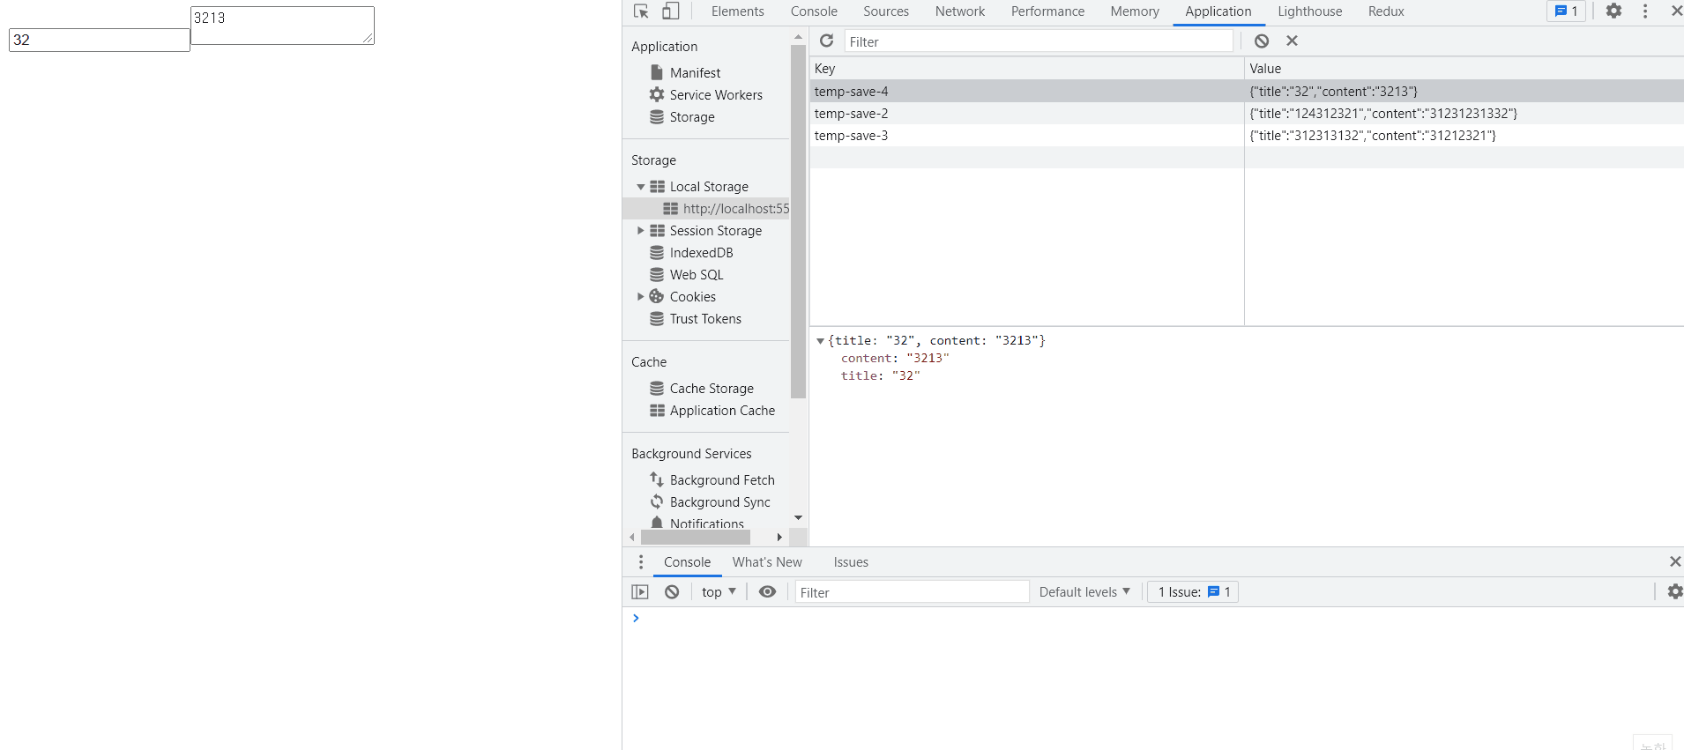The width and height of the screenshot is (1684, 750).
Task: Switch to the Elements tab
Action: (738, 11)
